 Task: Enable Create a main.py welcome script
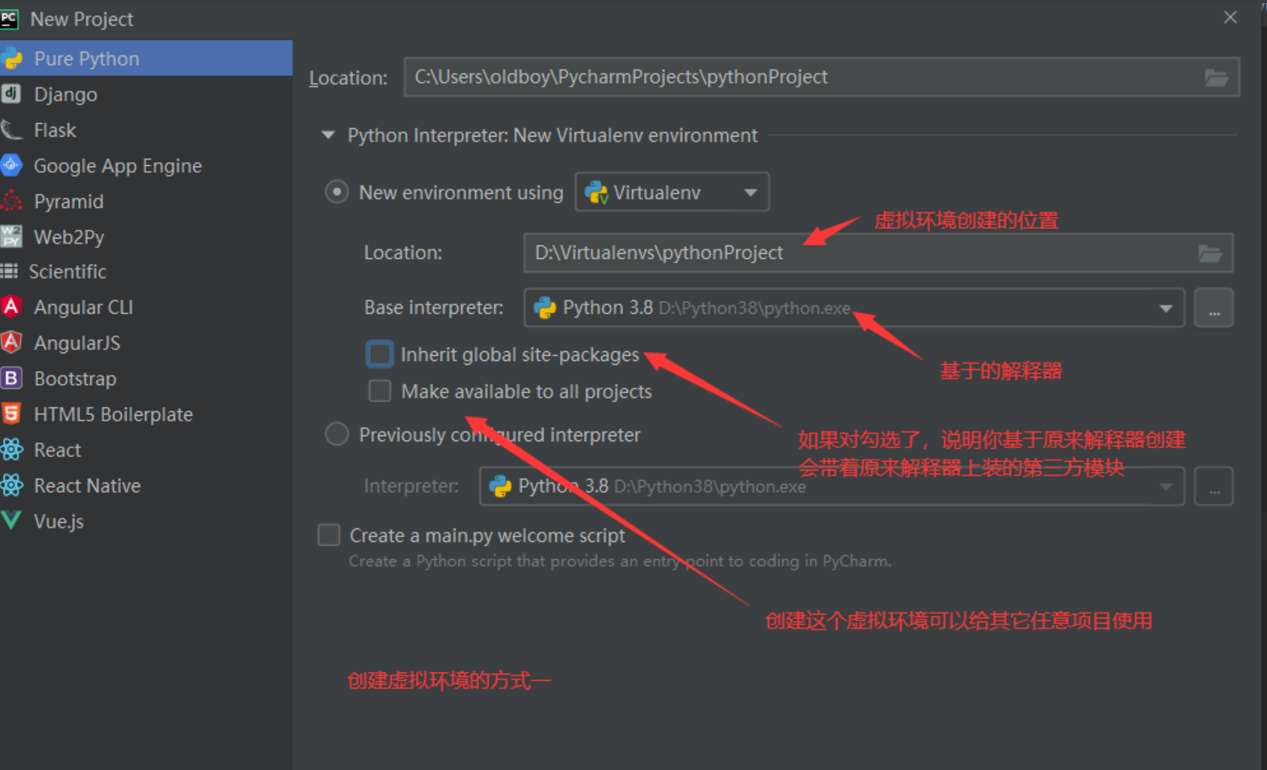[329, 535]
